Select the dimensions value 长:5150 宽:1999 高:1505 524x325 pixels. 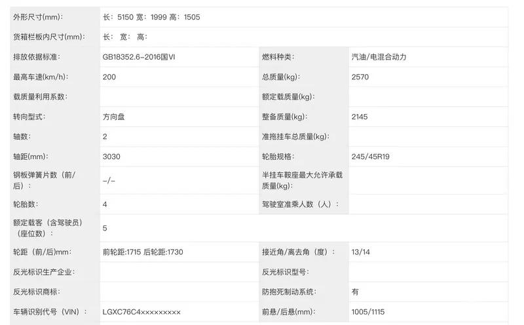click(x=151, y=17)
